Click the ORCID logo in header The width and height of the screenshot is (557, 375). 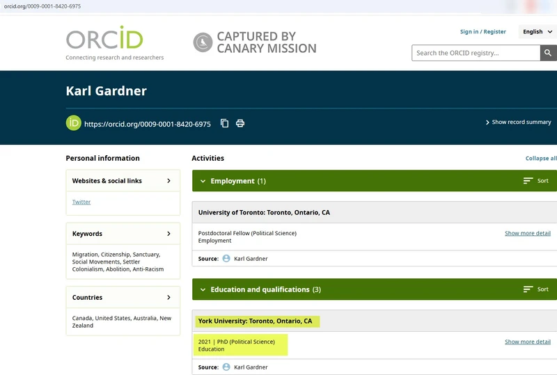pyautogui.click(x=104, y=39)
